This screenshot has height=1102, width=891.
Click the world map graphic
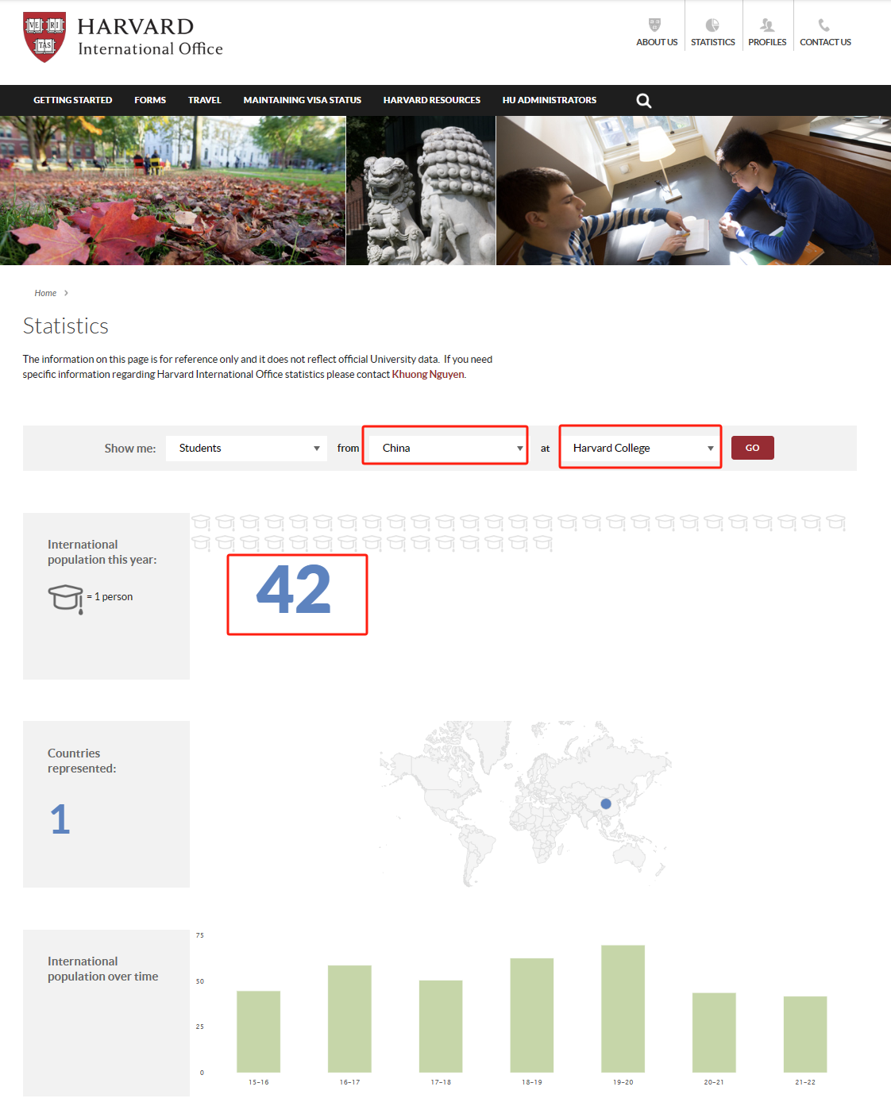pyautogui.click(x=525, y=803)
